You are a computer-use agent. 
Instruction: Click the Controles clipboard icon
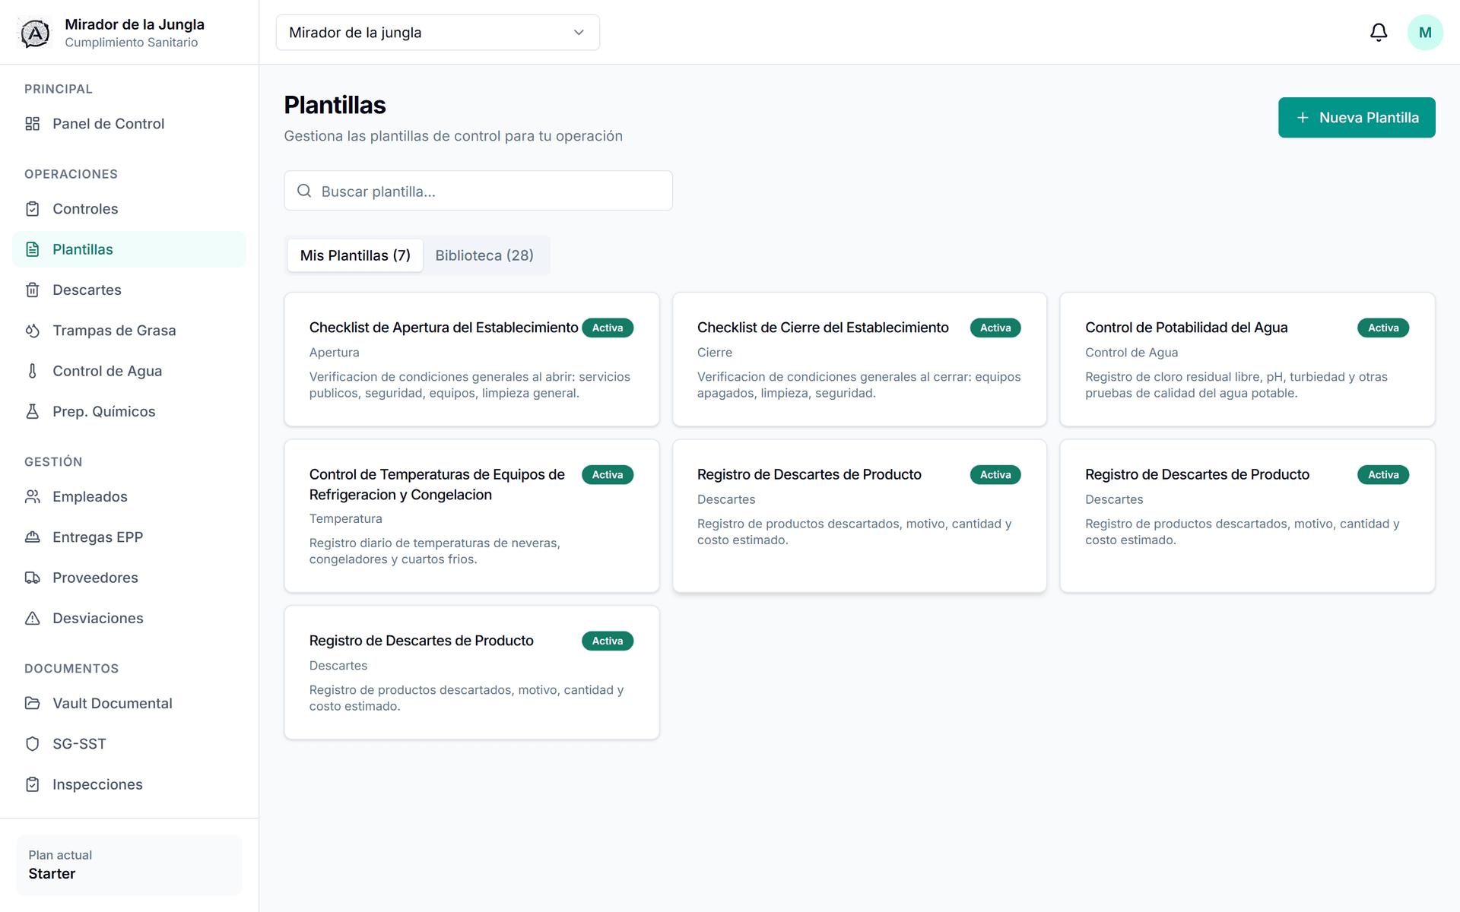(32, 209)
